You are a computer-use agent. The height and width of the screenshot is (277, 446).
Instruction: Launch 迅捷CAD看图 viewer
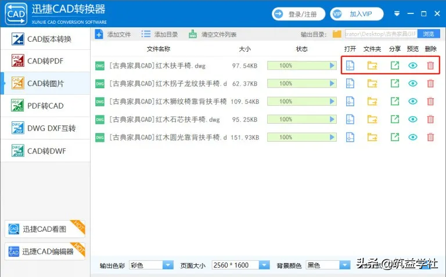pos(45,229)
